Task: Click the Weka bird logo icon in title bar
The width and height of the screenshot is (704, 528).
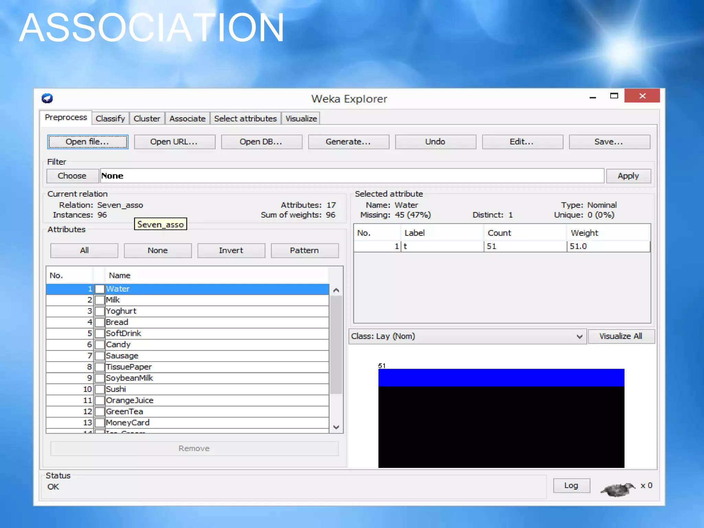Action: [x=47, y=98]
